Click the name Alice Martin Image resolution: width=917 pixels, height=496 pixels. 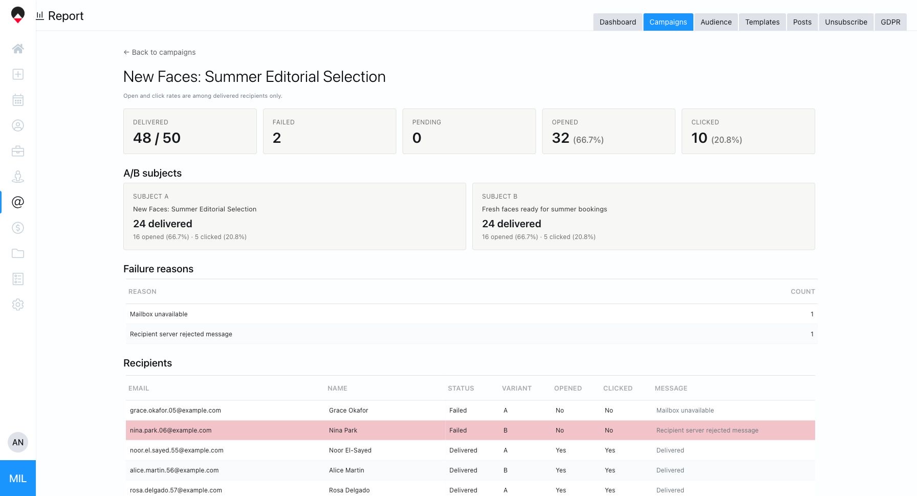pos(346,470)
